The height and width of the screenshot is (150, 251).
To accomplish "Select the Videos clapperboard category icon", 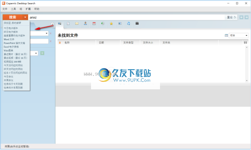I will (x=137, y=23).
